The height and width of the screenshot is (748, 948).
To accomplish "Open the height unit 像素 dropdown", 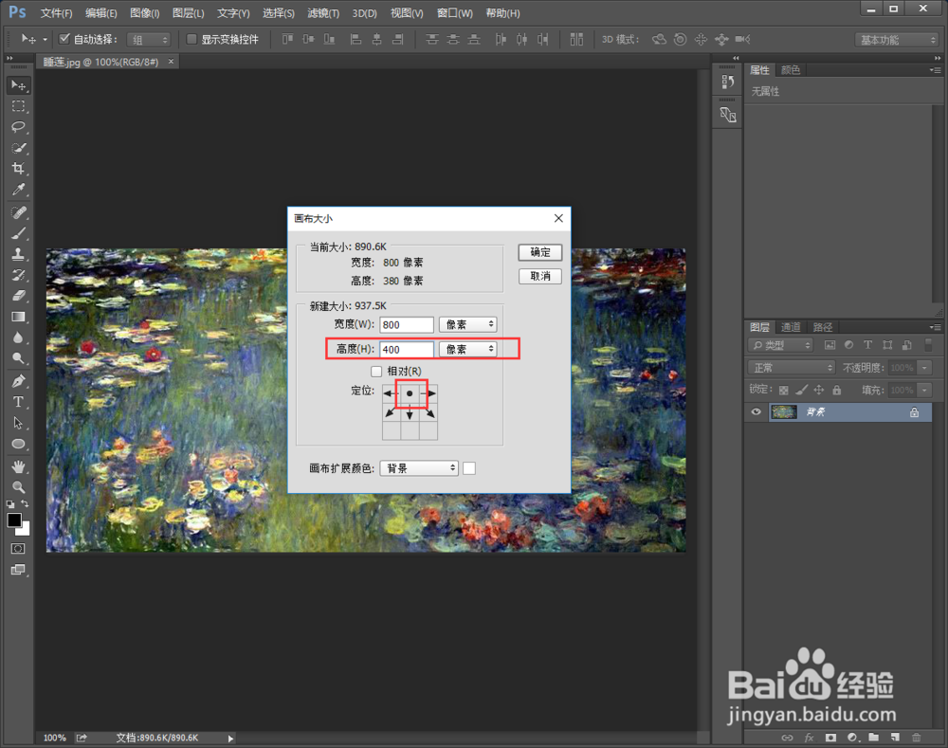I will point(468,350).
